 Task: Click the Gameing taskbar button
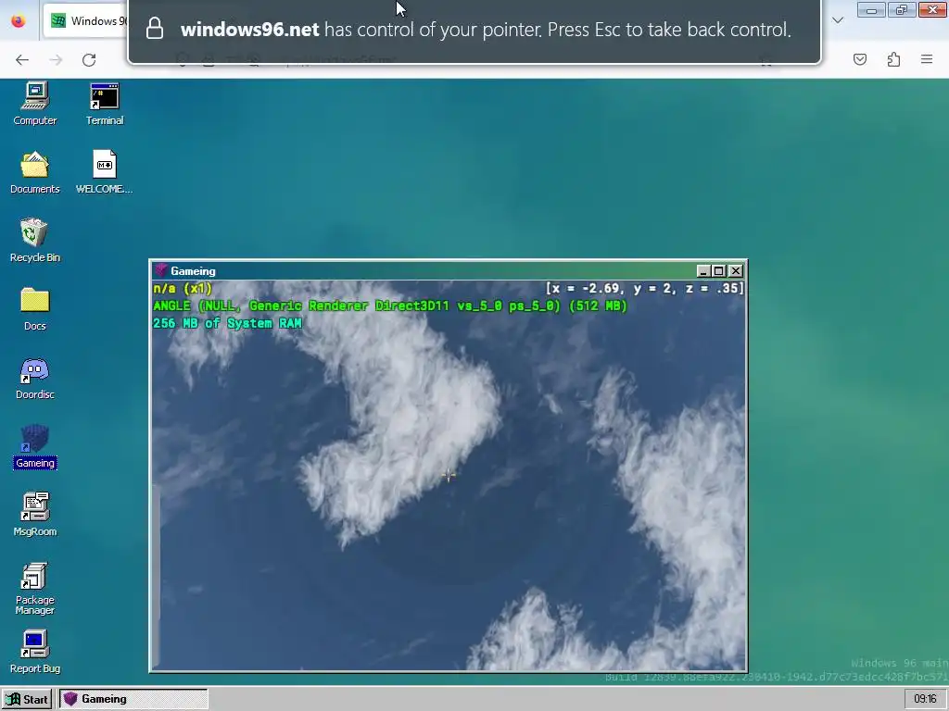(x=133, y=699)
